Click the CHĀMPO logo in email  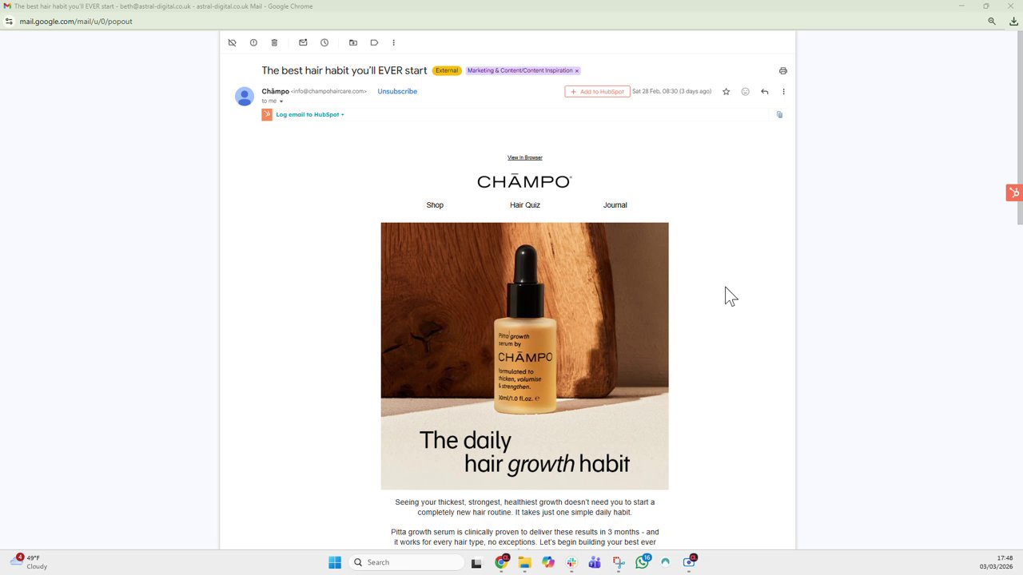point(524,182)
